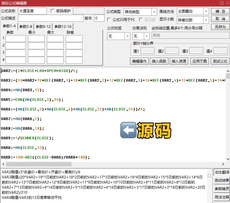Click row 4 参数 name field

(16, 60)
